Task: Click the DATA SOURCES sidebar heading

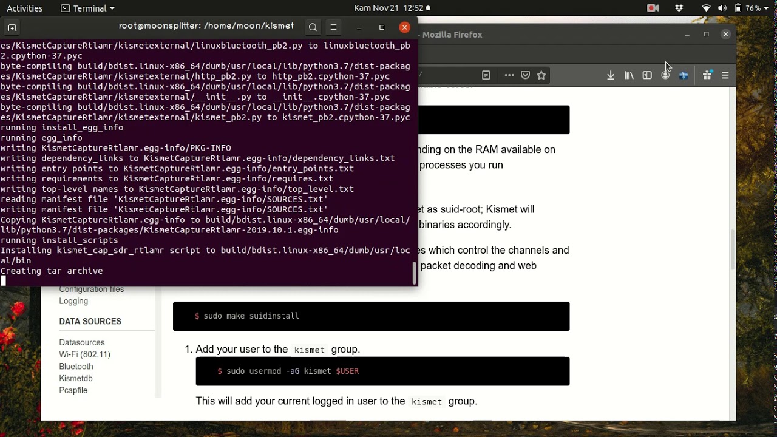Action: (x=90, y=322)
